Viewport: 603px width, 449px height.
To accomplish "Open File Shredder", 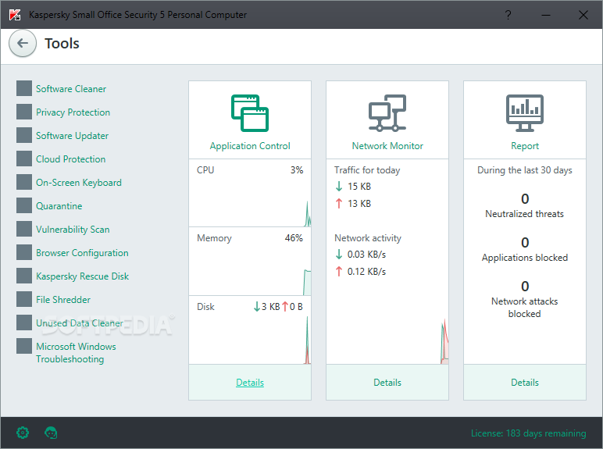I will (x=63, y=300).
